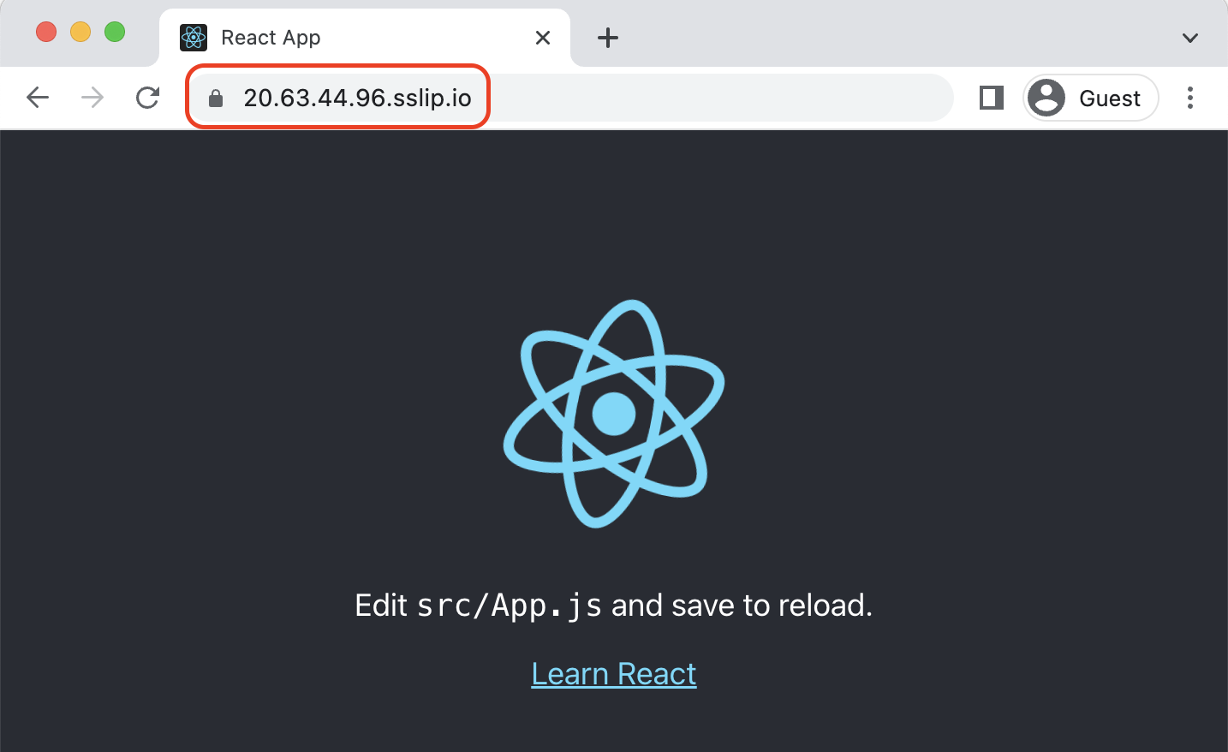Go back using the back arrow
Screen dimensions: 1228x752
[x=38, y=98]
